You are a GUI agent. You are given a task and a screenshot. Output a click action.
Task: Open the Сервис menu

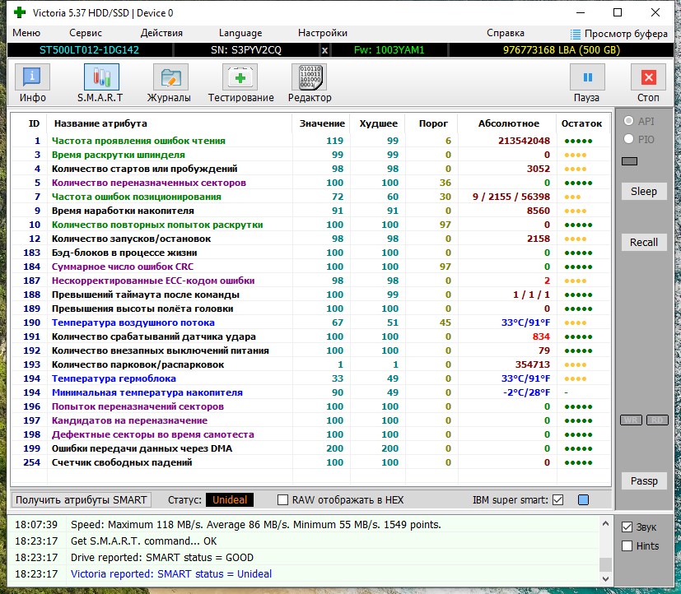[x=86, y=33]
